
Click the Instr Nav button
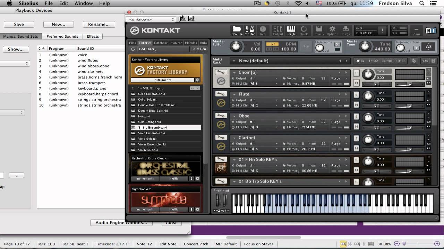tap(199, 49)
